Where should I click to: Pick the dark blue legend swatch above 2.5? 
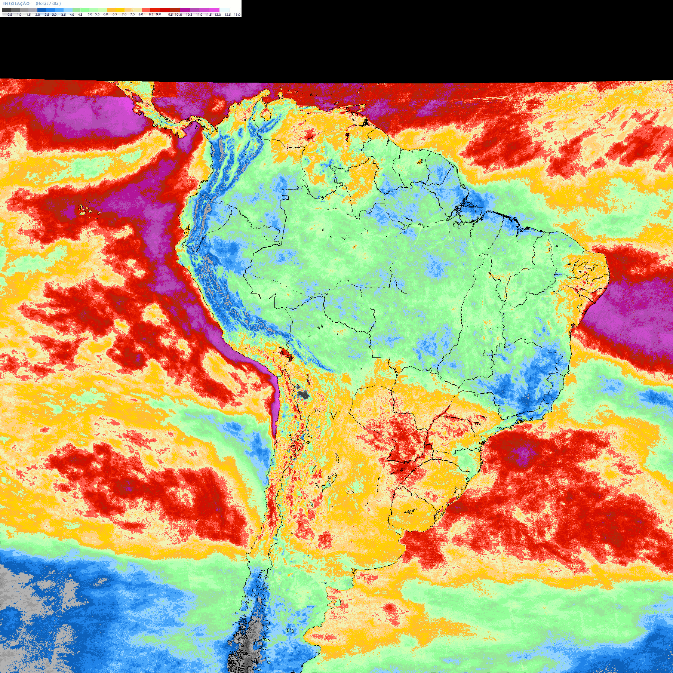click(42, 10)
